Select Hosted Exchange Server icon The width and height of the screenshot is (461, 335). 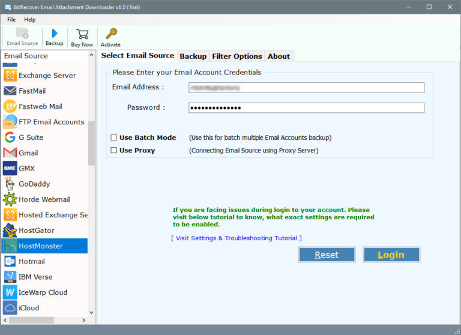click(10, 215)
